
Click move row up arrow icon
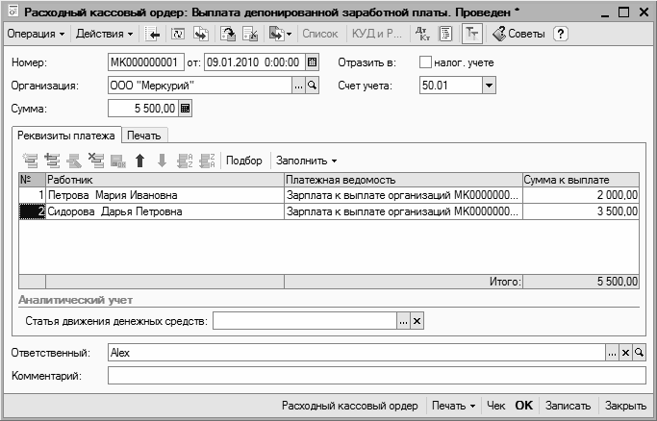click(x=139, y=161)
